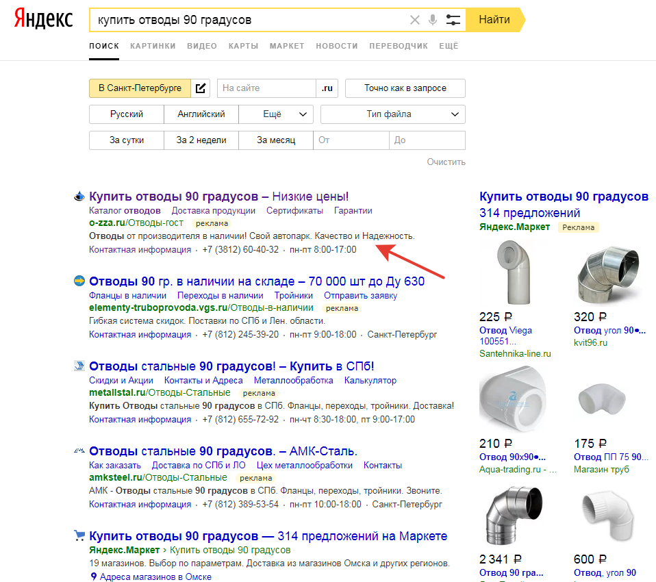Open the 'Маркет' tab

(x=287, y=46)
